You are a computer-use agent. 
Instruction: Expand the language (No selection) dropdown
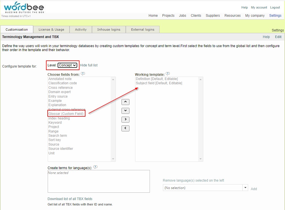click(x=206, y=188)
